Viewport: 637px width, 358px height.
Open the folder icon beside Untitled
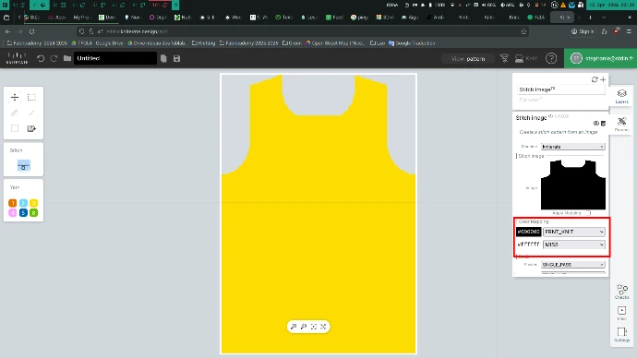(67, 58)
